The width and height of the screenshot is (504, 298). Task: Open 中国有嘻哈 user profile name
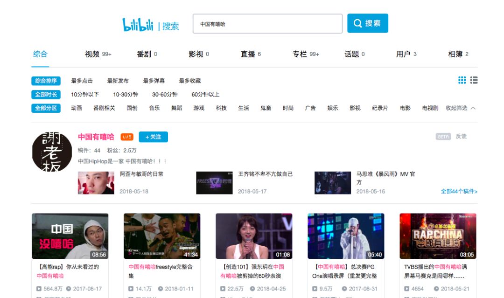point(96,137)
